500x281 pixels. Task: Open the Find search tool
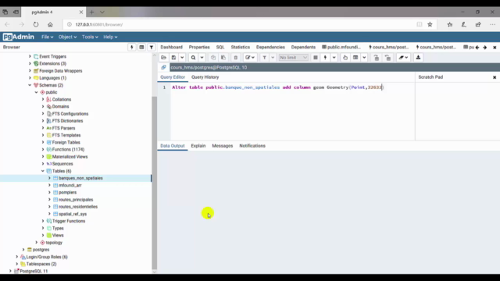(193, 58)
